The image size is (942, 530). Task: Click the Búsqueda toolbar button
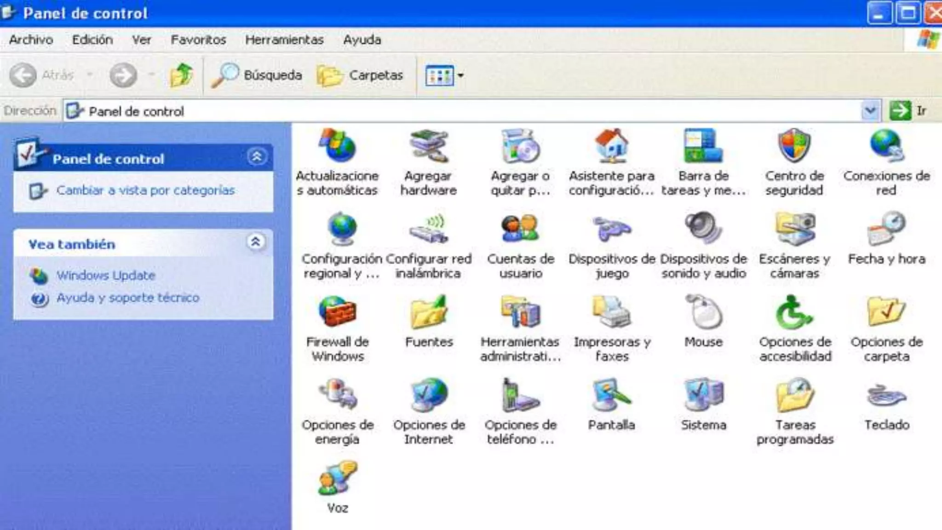point(257,75)
